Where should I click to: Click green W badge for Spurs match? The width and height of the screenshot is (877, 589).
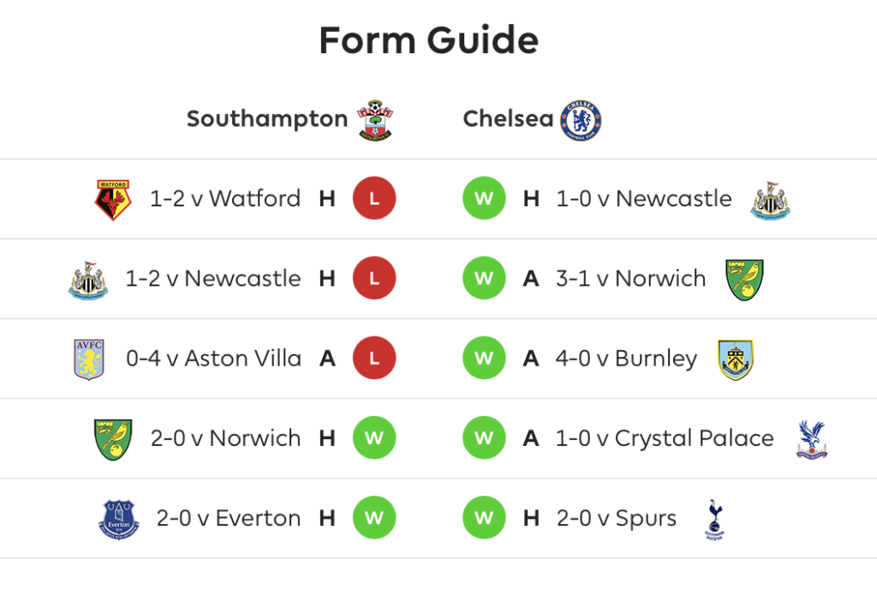[484, 517]
